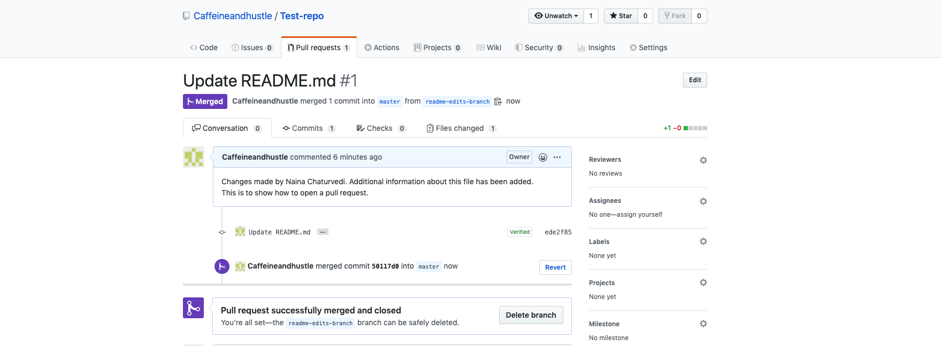This screenshot has height=346, width=942.
Task: Open the Insights tab
Action: click(x=596, y=48)
